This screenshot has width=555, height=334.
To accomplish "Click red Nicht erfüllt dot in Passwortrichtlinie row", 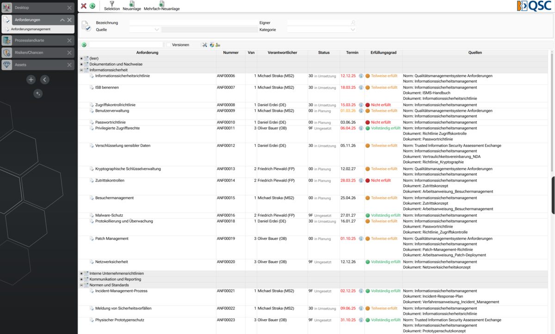I will (x=368, y=122).
